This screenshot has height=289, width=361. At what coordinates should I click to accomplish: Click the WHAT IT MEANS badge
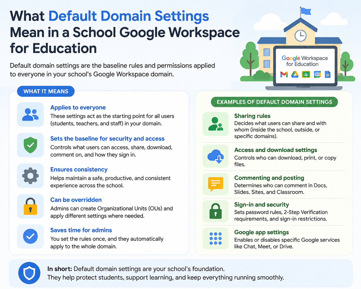(46, 91)
